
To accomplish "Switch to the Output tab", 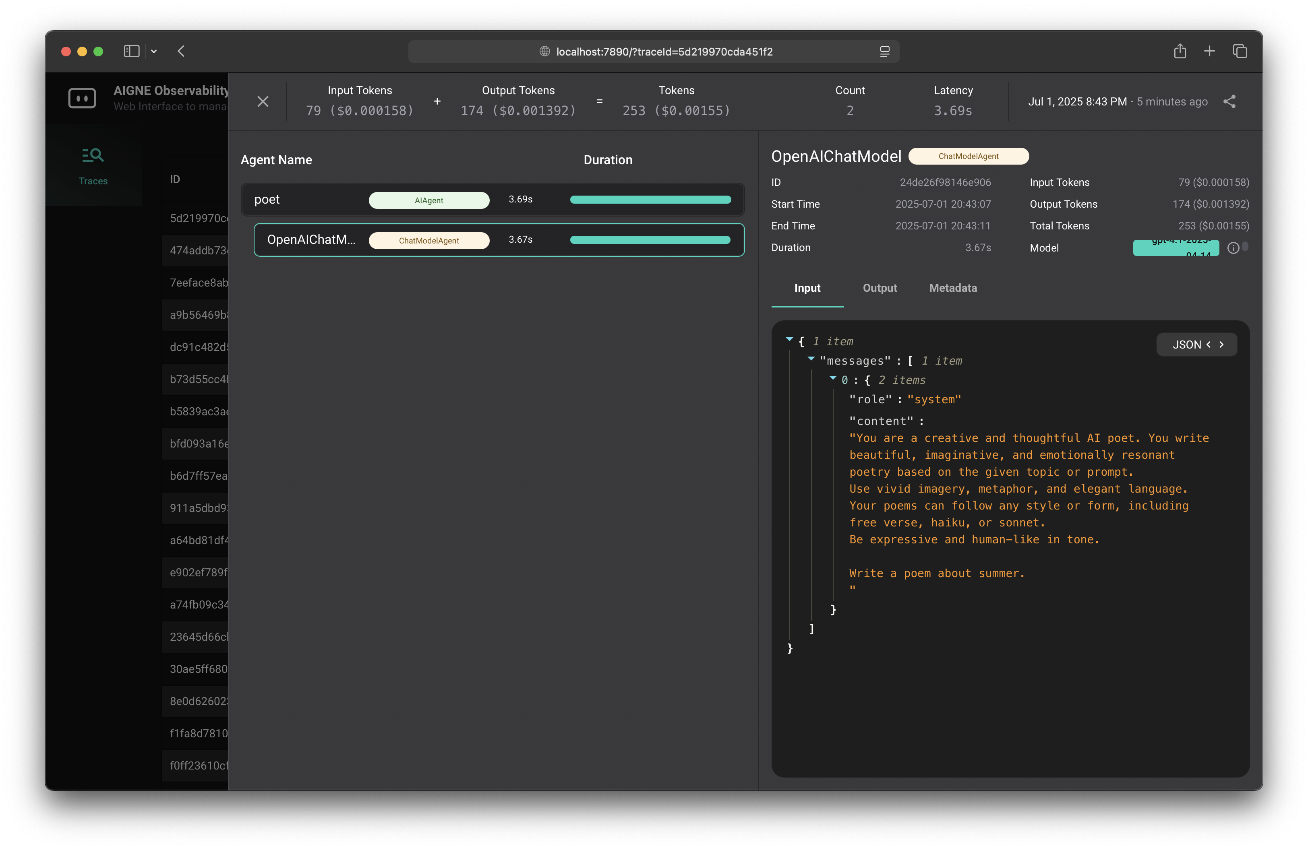I will 880,288.
